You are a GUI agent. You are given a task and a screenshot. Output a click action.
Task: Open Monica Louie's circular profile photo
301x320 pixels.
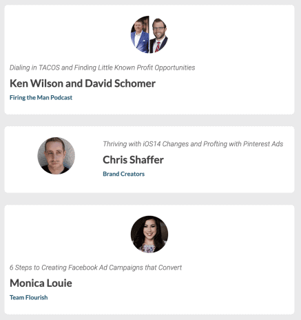coord(149,234)
